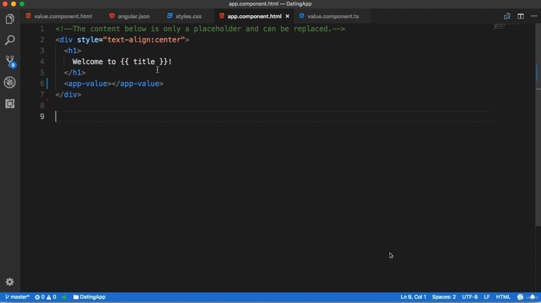Click the app-value opening tag
This screenshot has height=303, width=541.
[88, 84]
